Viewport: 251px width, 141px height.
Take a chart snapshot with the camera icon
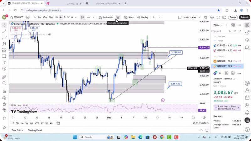[224, 18]
